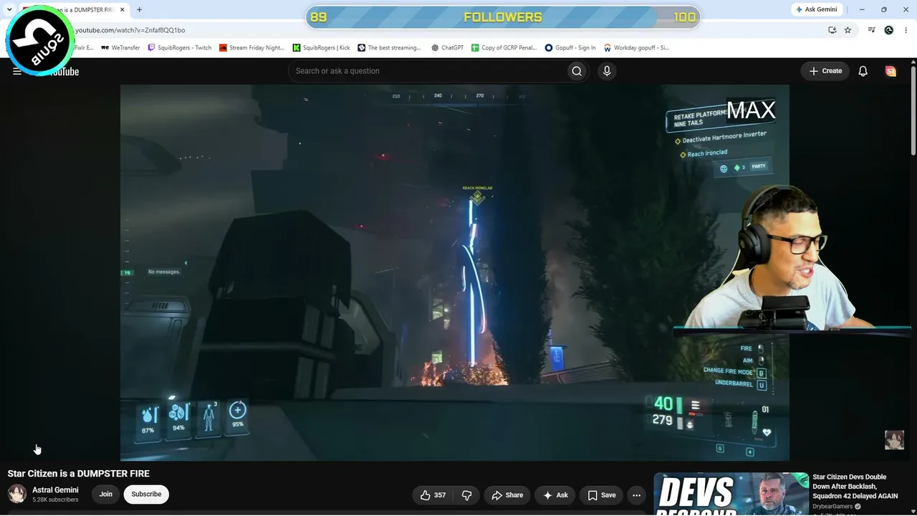Close the Star Citizen YouTube tab
917x516 pixels.
123,10
